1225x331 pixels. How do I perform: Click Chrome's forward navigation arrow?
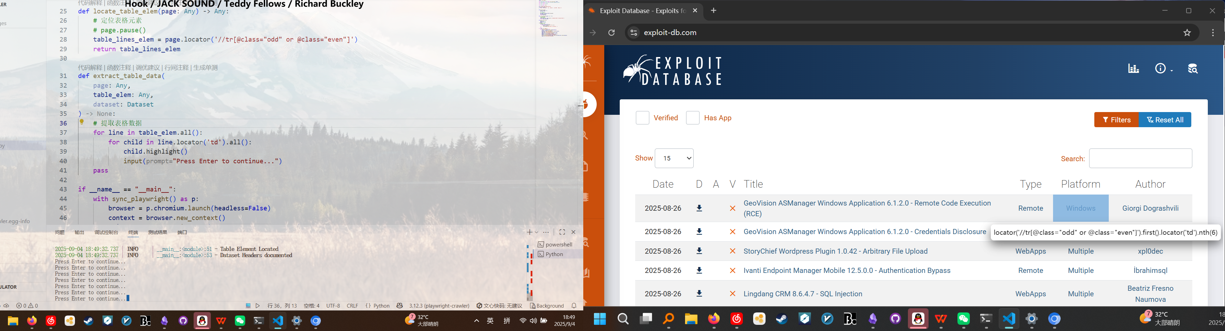[x=593, y=33]
